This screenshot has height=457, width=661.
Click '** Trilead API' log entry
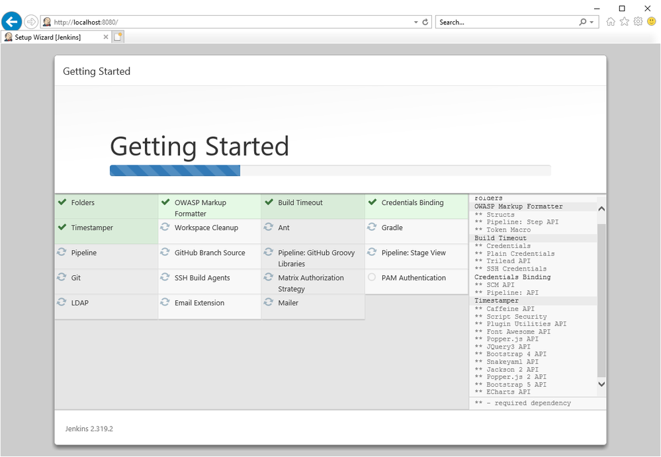pos(502,261)
